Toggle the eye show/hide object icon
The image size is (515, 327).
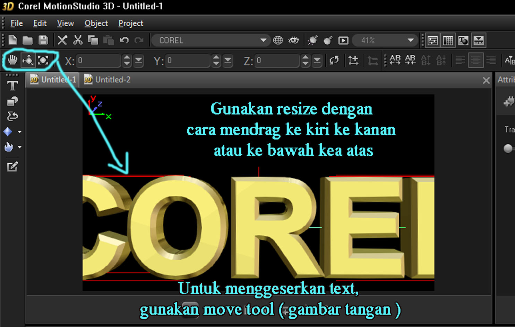click(294, 40)
